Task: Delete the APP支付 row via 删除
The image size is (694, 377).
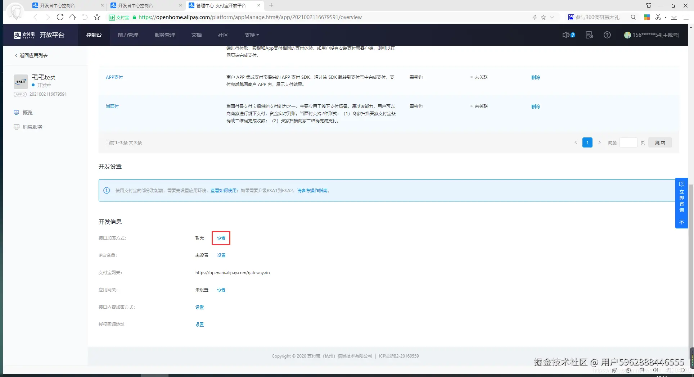Action: (x=536, y=77)
